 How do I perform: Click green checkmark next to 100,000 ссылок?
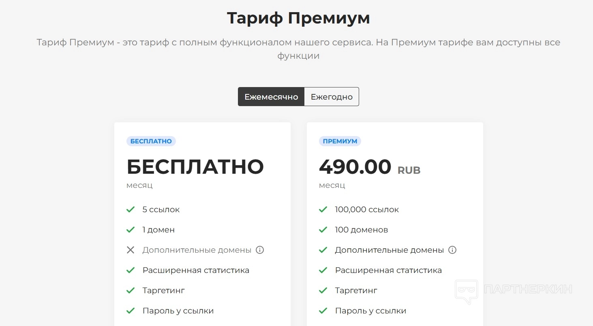pos(323,209)
